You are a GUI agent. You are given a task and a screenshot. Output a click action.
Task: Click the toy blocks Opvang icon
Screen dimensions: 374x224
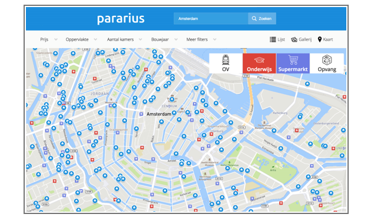coord(327,60)
